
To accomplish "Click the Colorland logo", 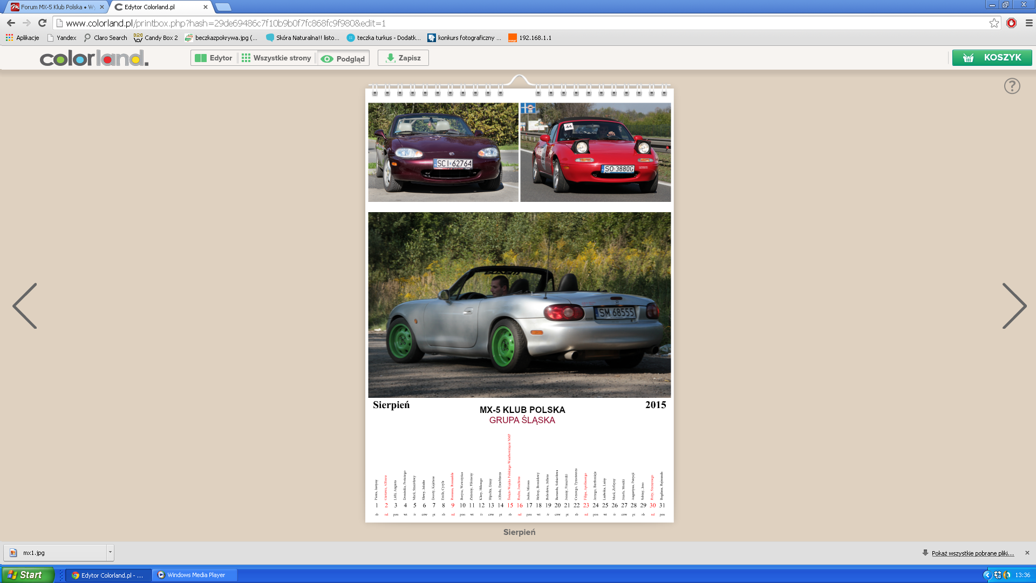I will (x=94, y=58).
